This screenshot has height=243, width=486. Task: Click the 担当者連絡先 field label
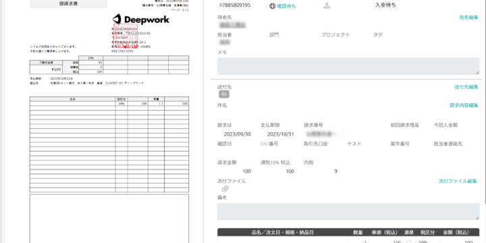click(x=448, y=144)
